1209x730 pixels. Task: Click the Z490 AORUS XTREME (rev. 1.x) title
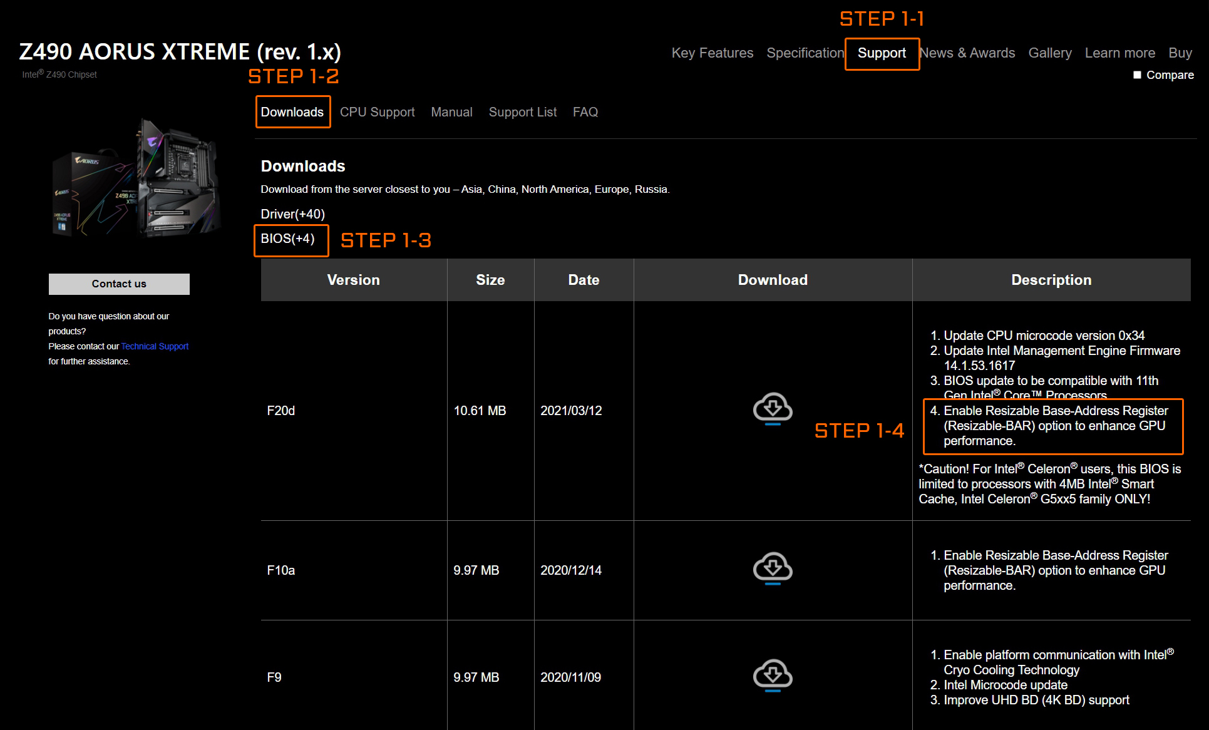180,51
